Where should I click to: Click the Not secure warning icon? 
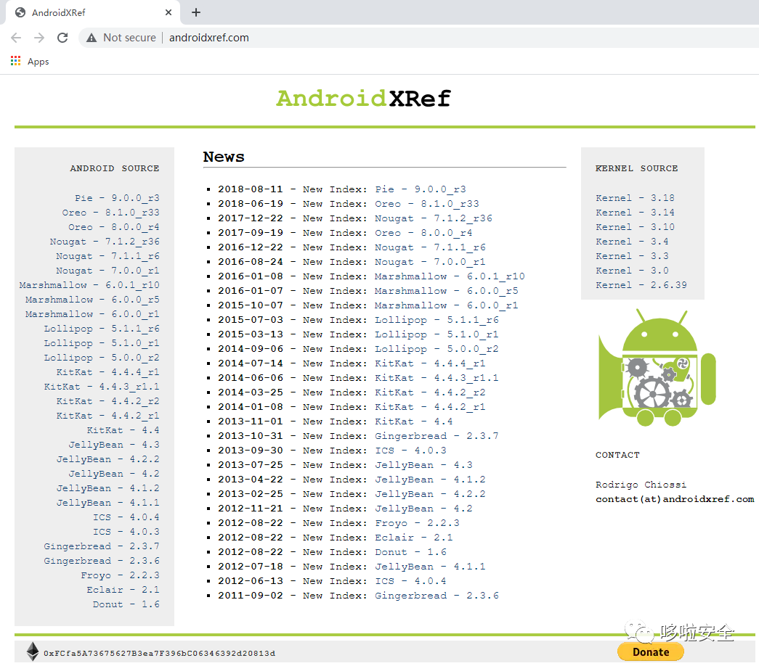tap(92, 38)
